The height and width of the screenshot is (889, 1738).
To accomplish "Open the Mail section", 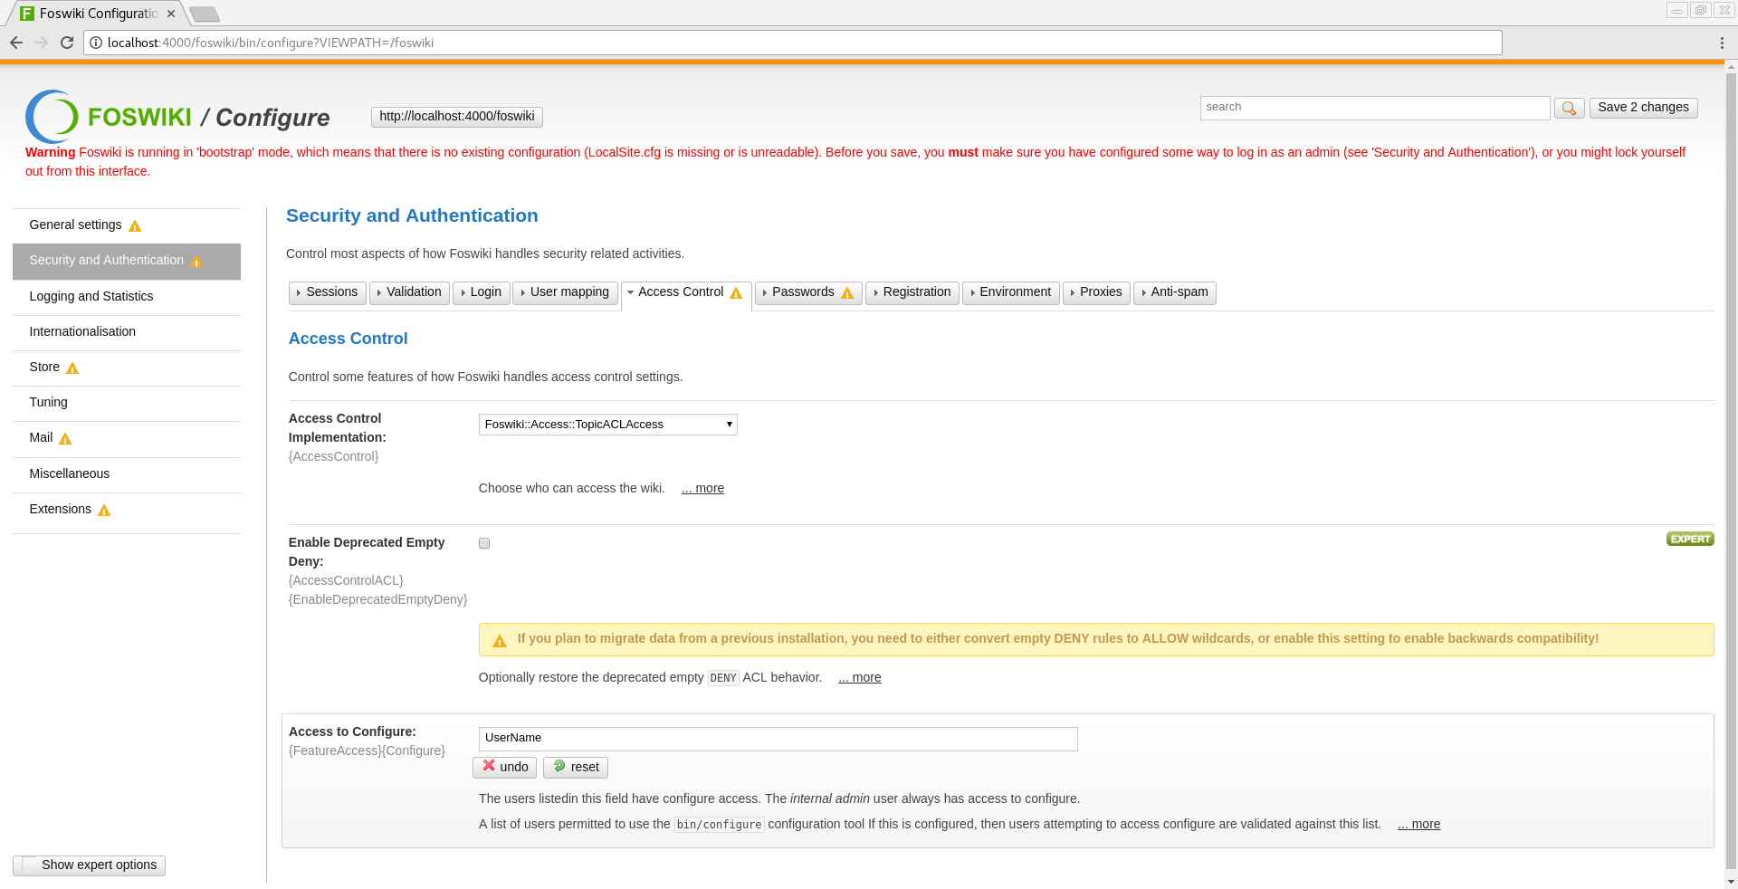I will click(x=127, y=438).
